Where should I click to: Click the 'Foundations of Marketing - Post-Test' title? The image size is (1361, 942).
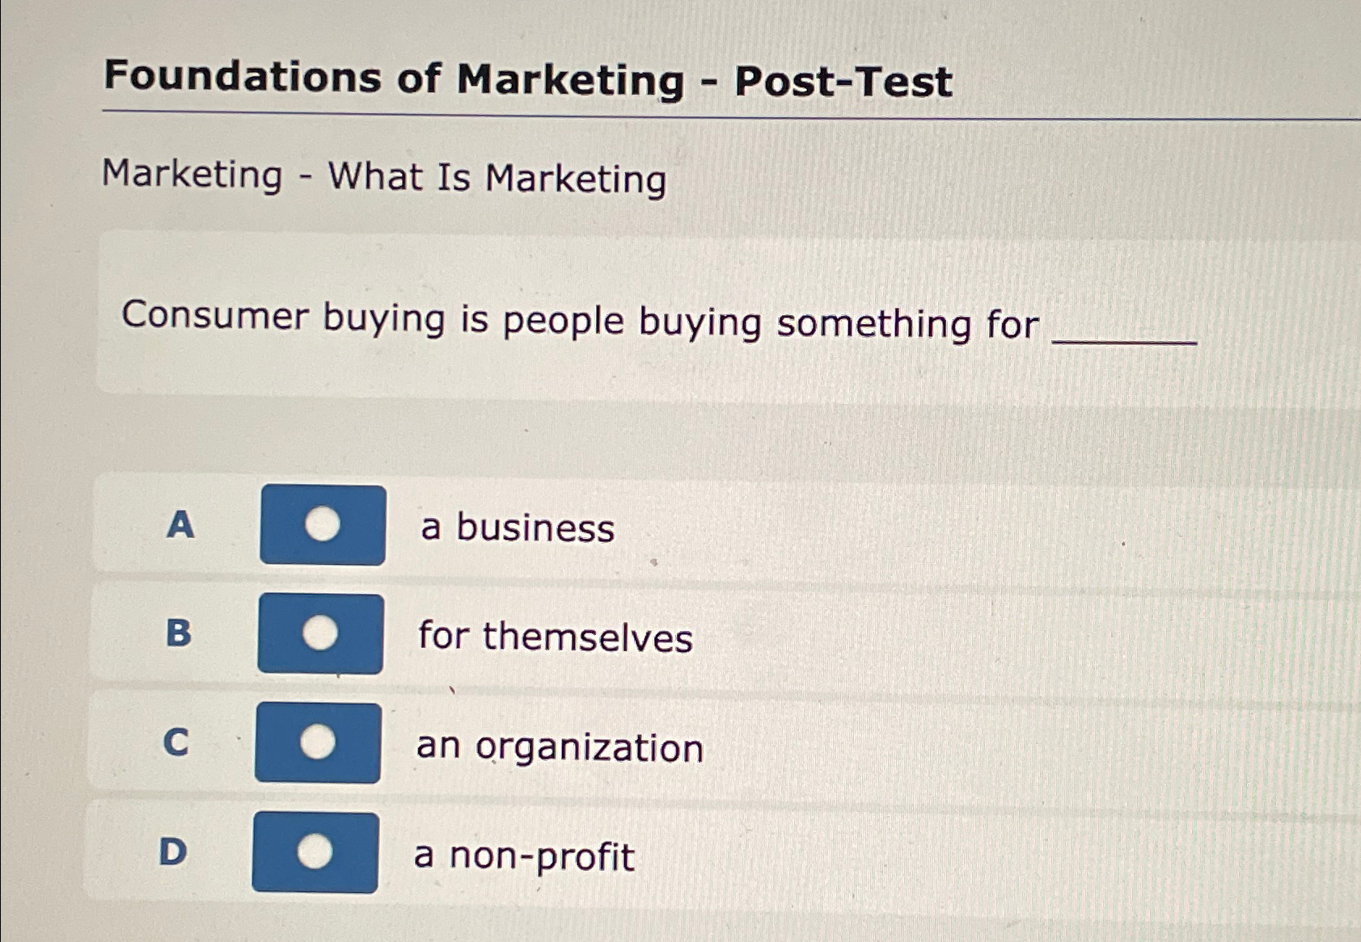(526, 78)
